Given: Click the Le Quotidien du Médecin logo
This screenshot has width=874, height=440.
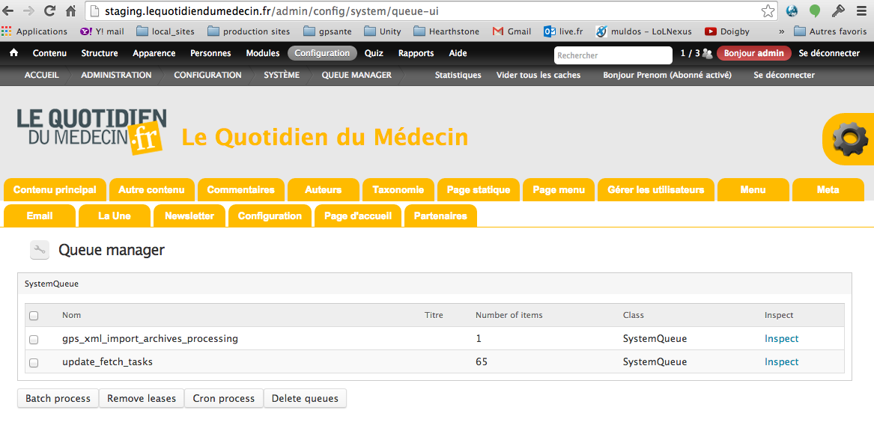Looking at the screenshot, I should (x=91, y=132).
